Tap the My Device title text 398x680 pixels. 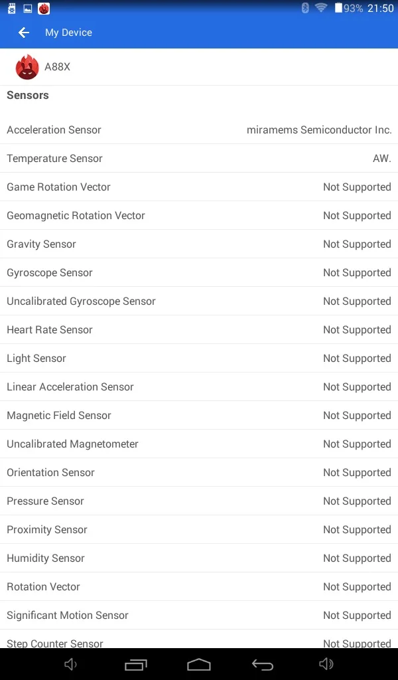(68, 33)
